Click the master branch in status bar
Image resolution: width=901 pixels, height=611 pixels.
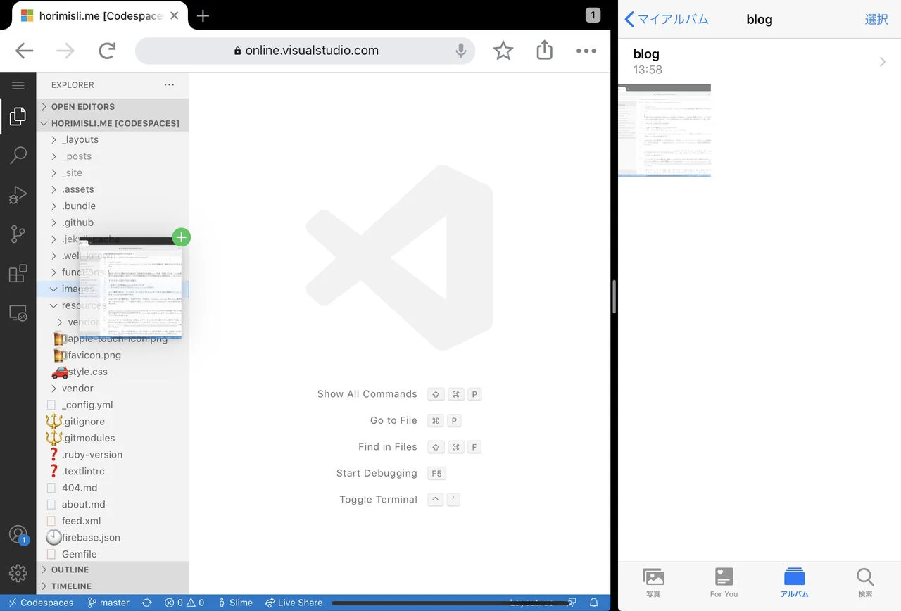(x=108, y=603)
